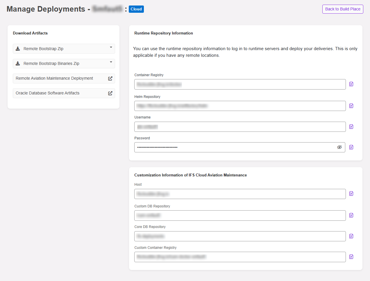The height and width of the screenshot is (281, 370).
Task: Select the Core DB Repository field
Action: [x=240, y=236]
